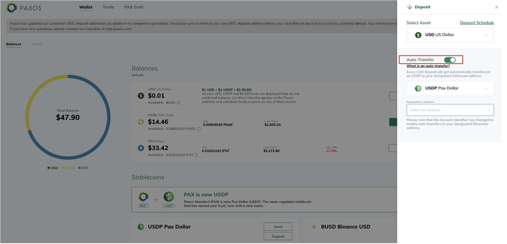
Task: Click the USD balance dollar icon
Action: point(141,96)
